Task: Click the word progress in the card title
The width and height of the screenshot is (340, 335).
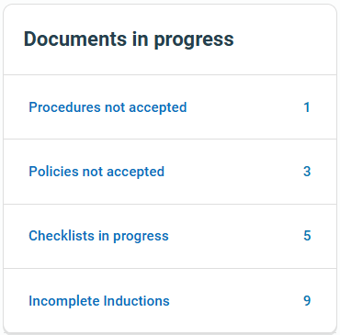Action: (x=194, y=41)
